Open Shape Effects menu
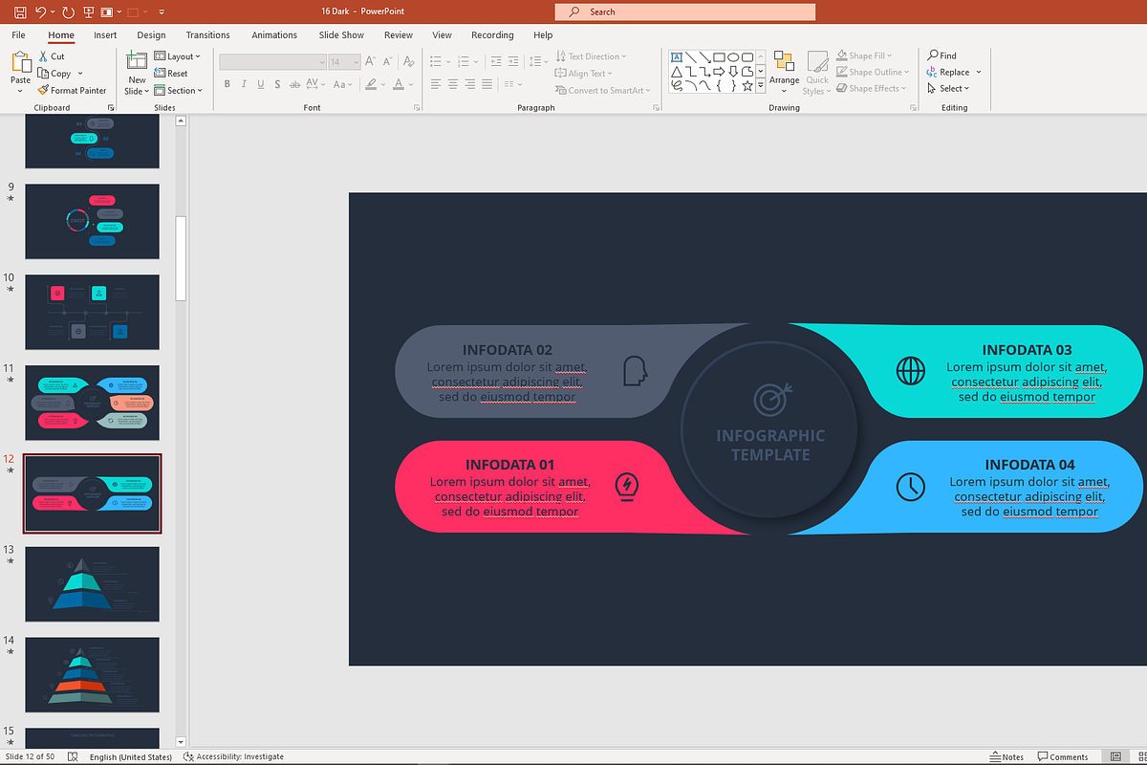1147x765 pixels. point(870,88)
